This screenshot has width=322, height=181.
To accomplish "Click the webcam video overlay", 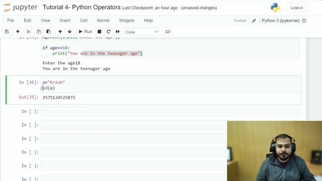I will point(275,151).
